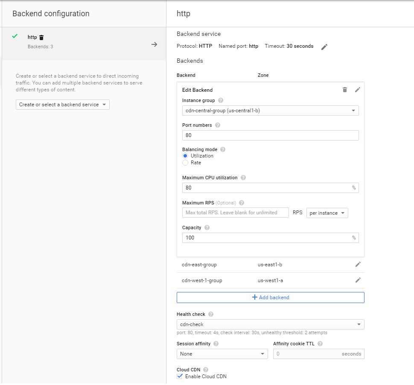Edit the cdn-east-group backend
Image resolution: width=414 pixels, height=385 pixels.
358,265
